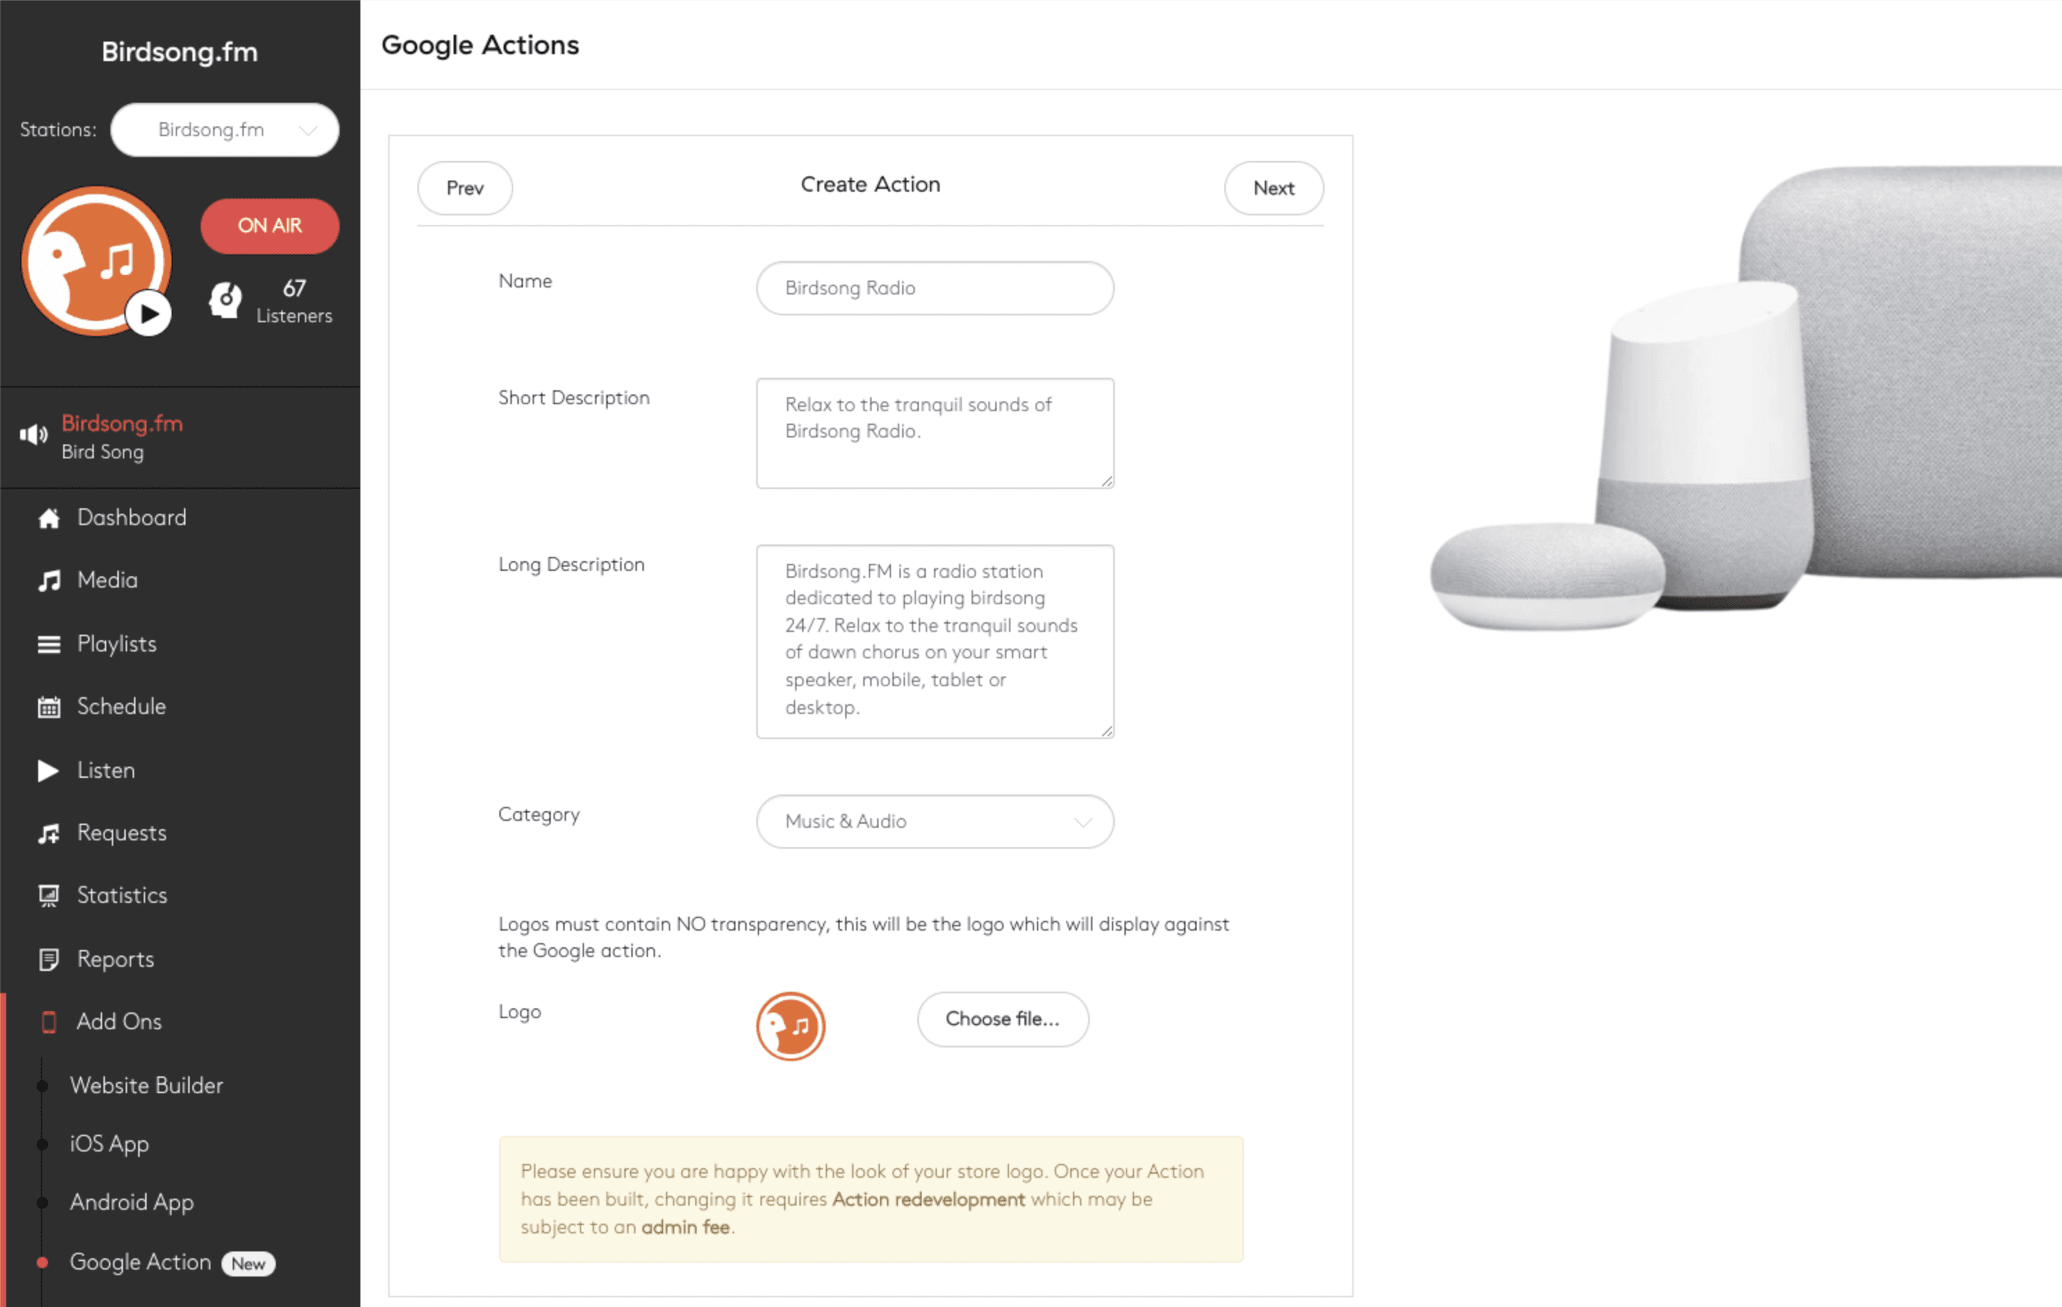Image resolution: width=2062 pixels, height=1307 pixels.
Task: Click the Birdsong Radio name input field
Action: (934, 289)
